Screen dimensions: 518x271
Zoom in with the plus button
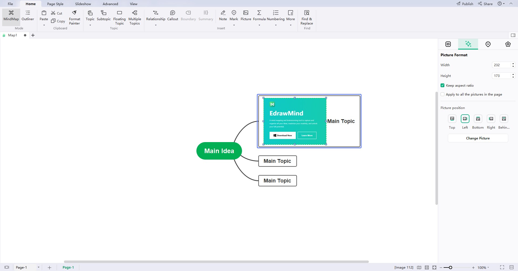[473, 268]
